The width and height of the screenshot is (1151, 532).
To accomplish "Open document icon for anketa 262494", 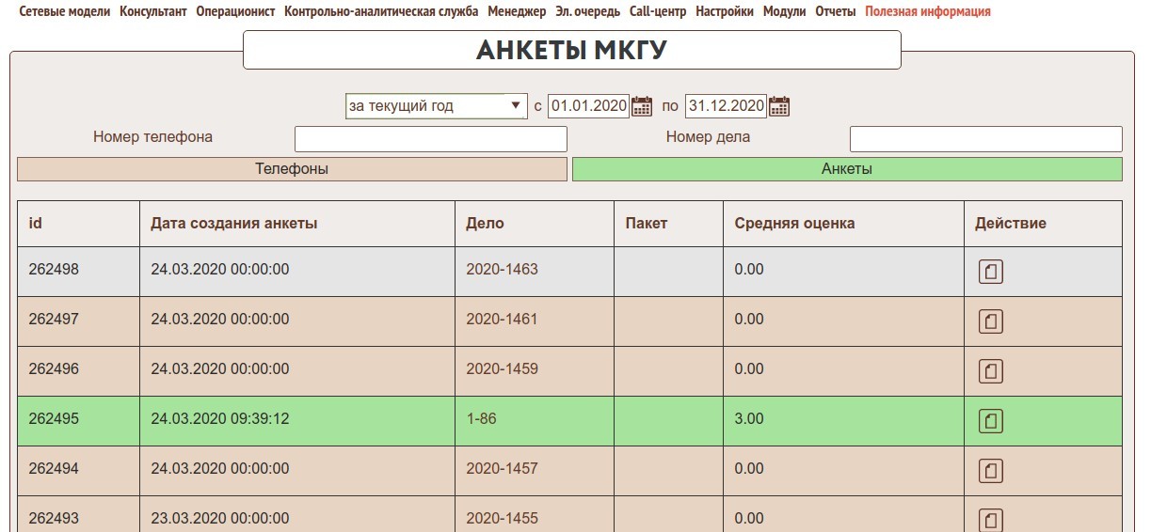I will [990, 470].
